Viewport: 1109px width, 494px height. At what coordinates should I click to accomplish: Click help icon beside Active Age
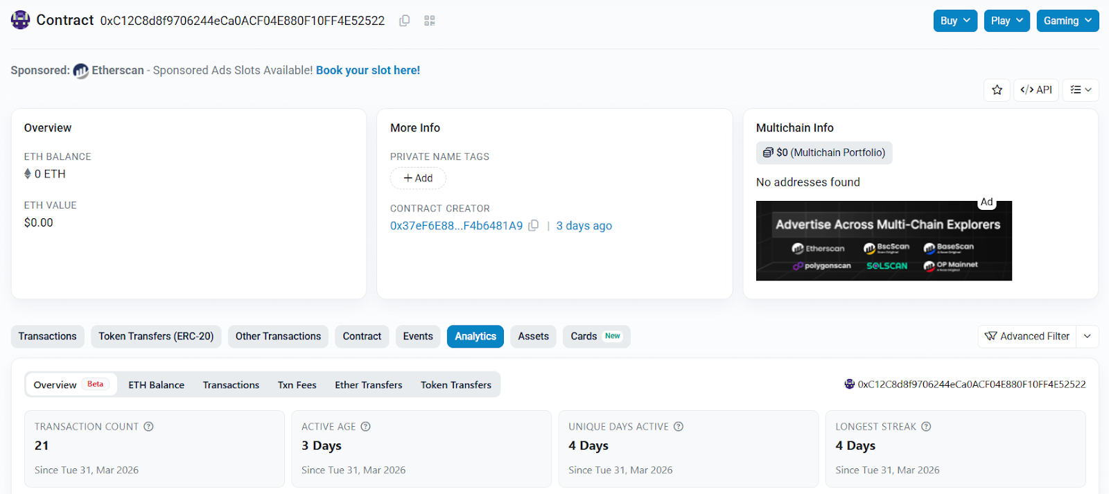[365, 427]
